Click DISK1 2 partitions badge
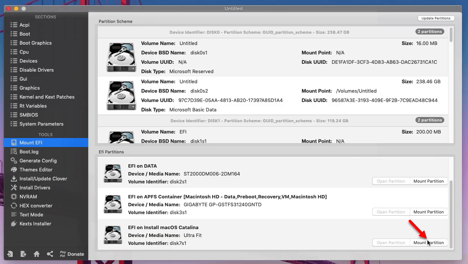This screenshot has width=468, height=264. tap(430, 120)
